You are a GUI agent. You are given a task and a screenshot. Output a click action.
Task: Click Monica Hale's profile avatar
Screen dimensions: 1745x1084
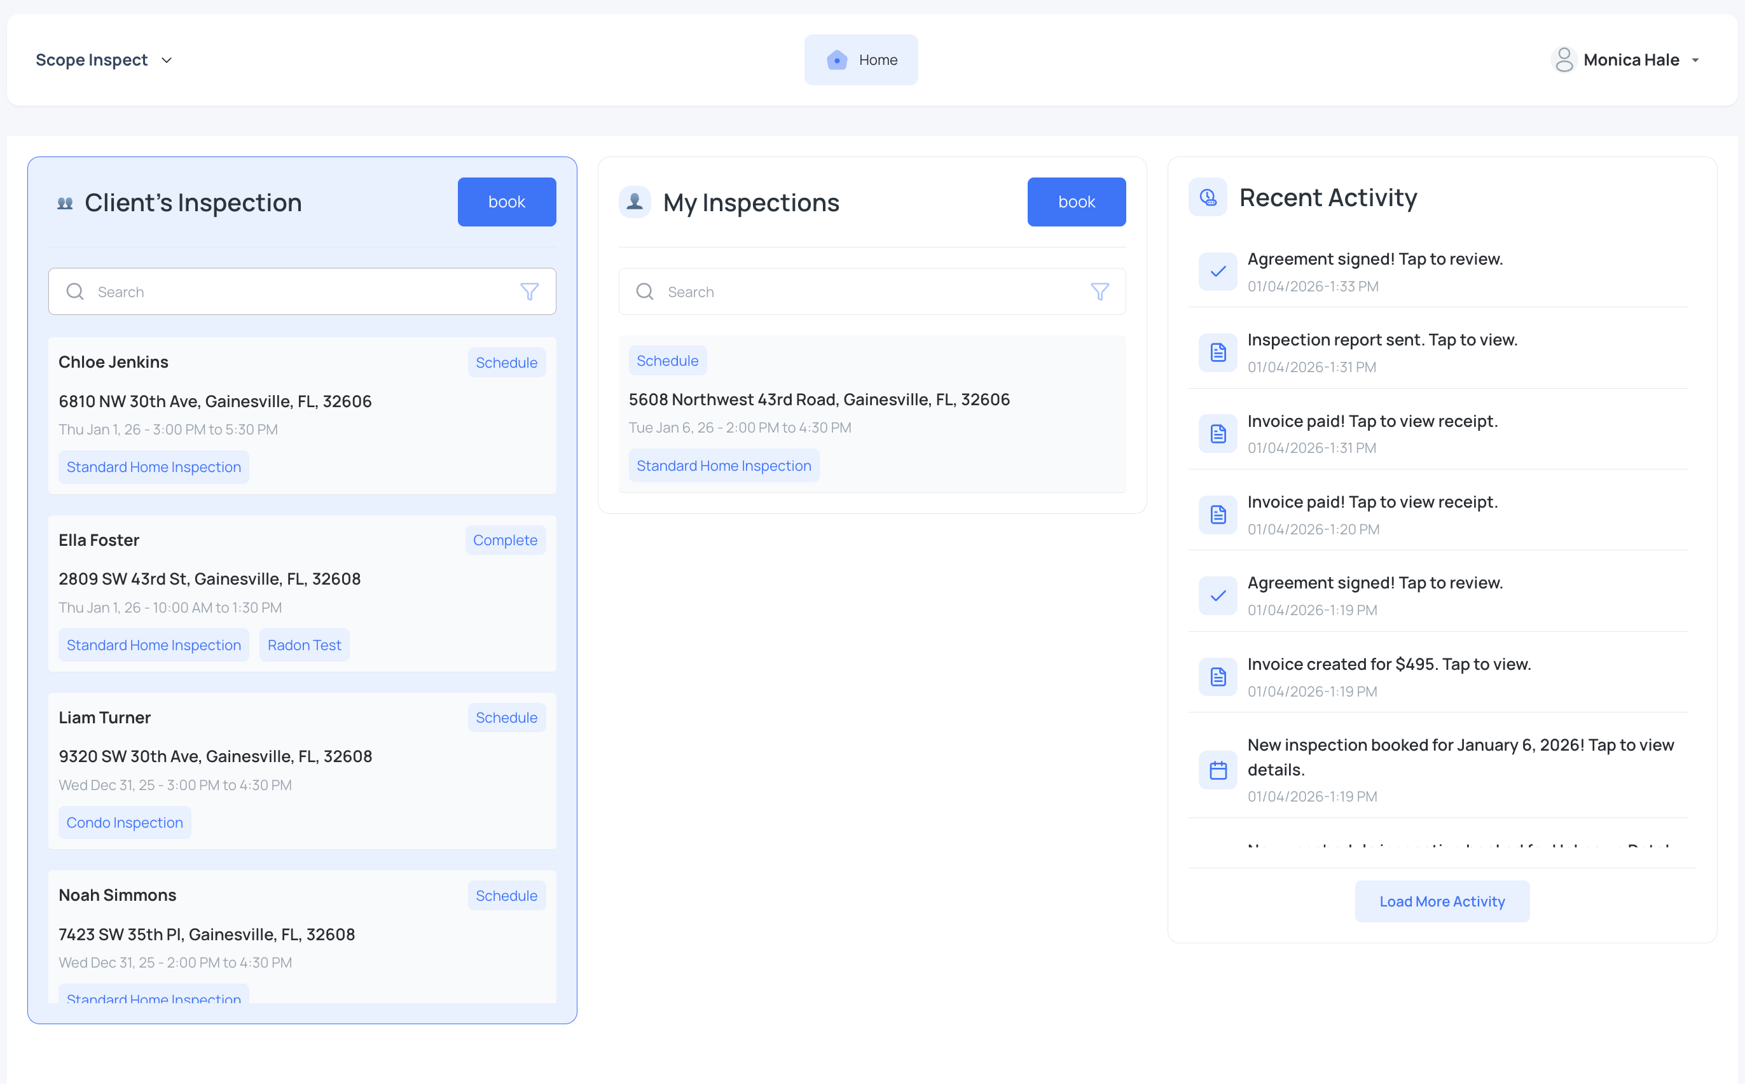(1564, 60)
